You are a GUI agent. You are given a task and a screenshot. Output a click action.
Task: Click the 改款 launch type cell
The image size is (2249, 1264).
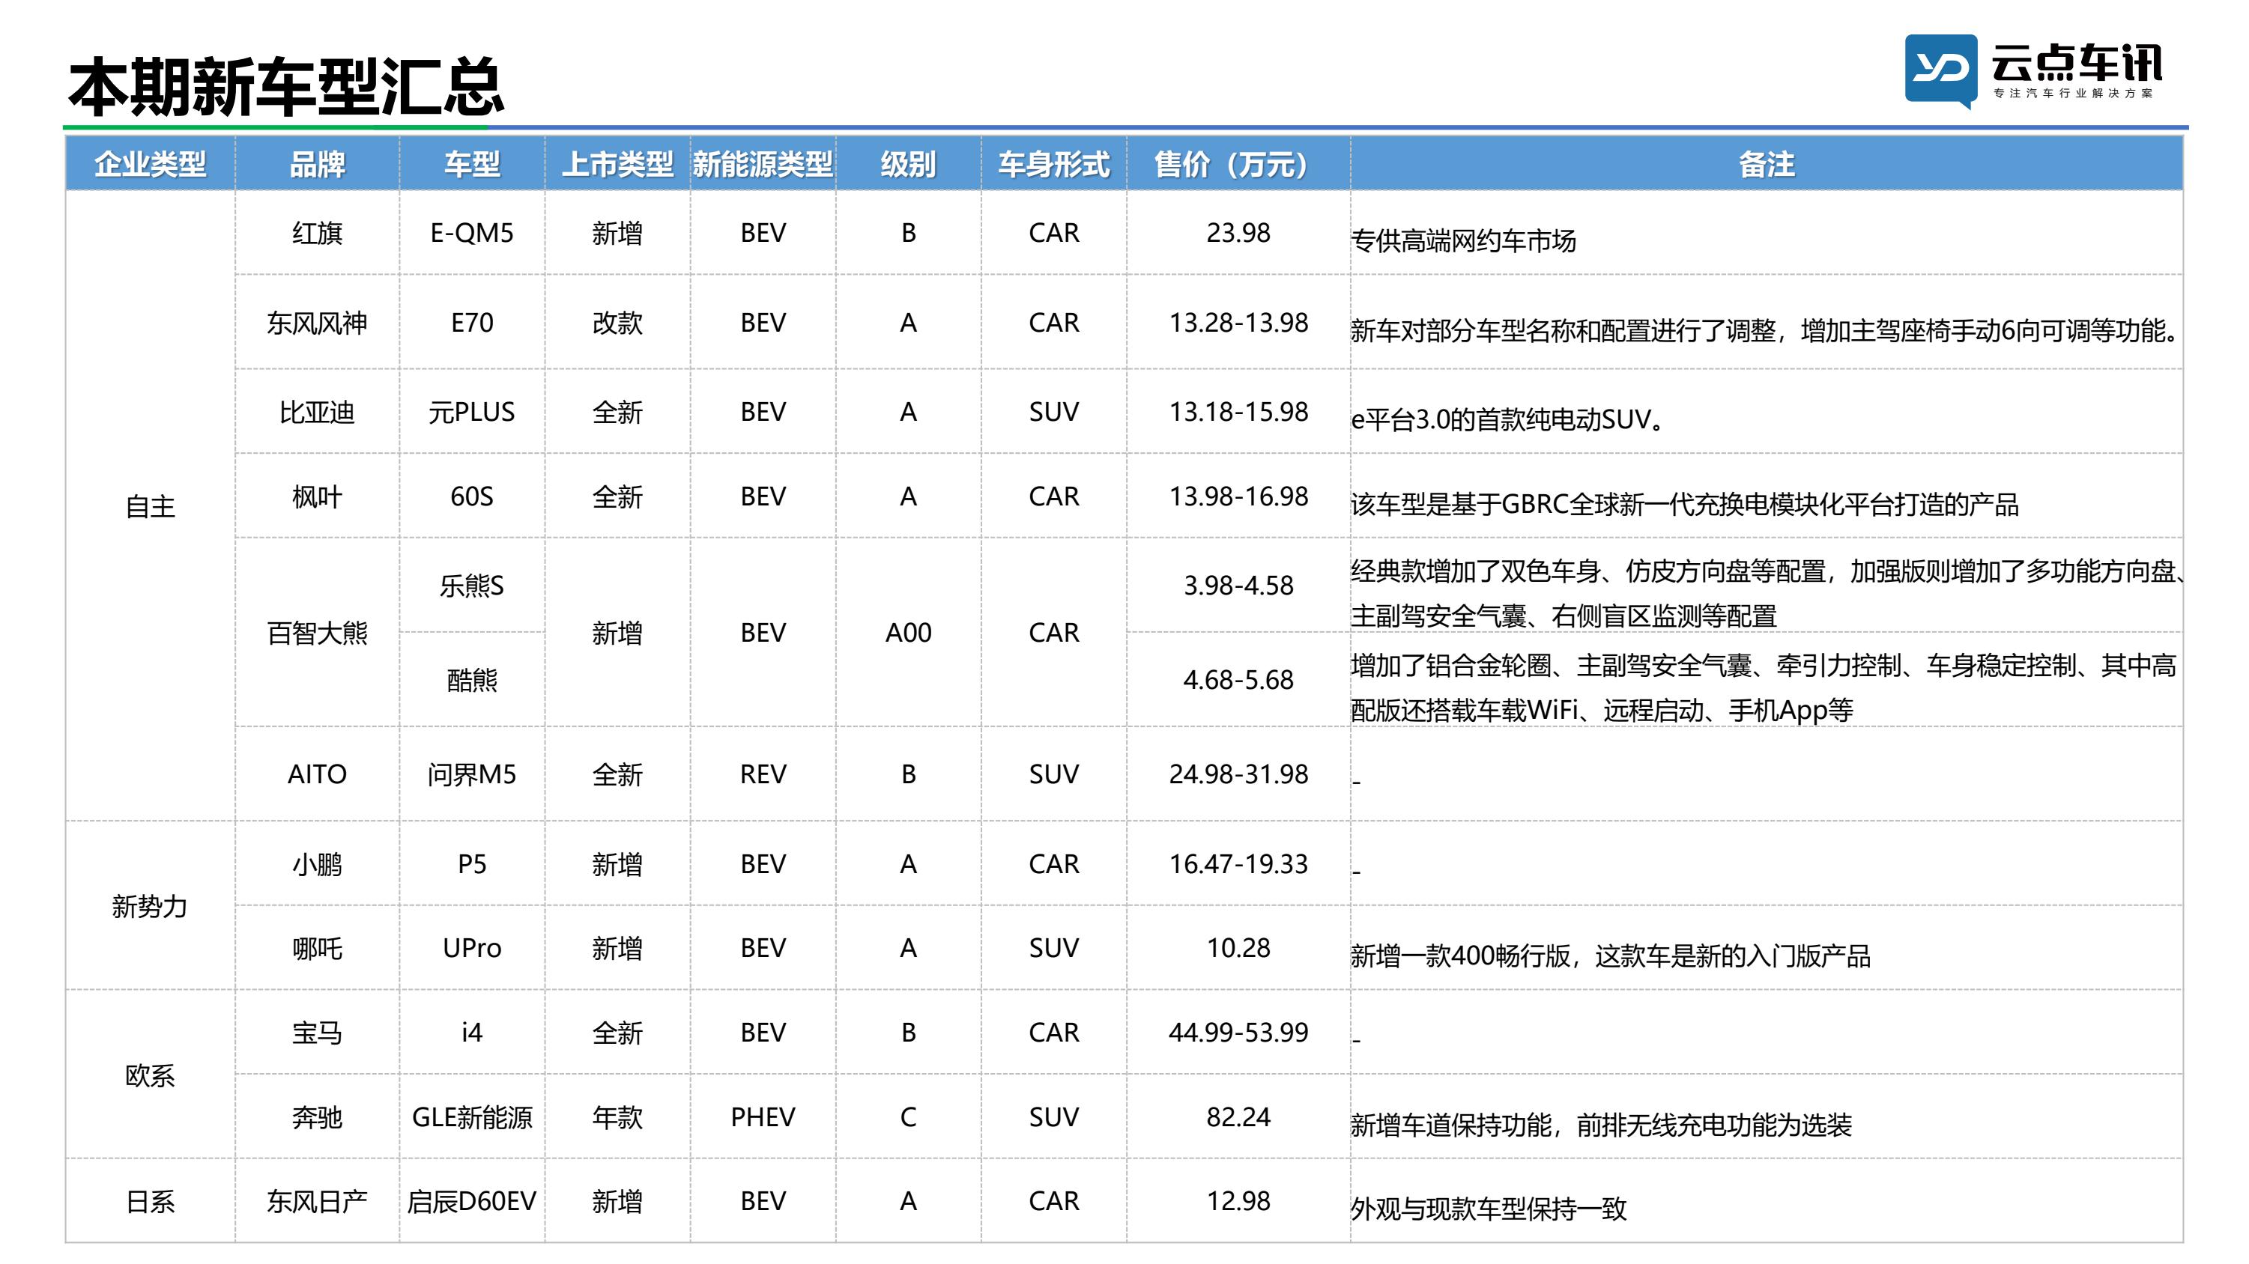coord(617,323)
